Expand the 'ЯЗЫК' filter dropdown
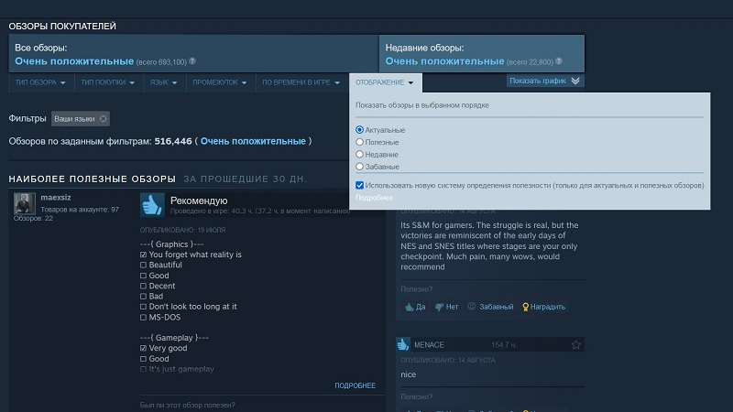Screen dimensions: 733x412 point(162,82)
